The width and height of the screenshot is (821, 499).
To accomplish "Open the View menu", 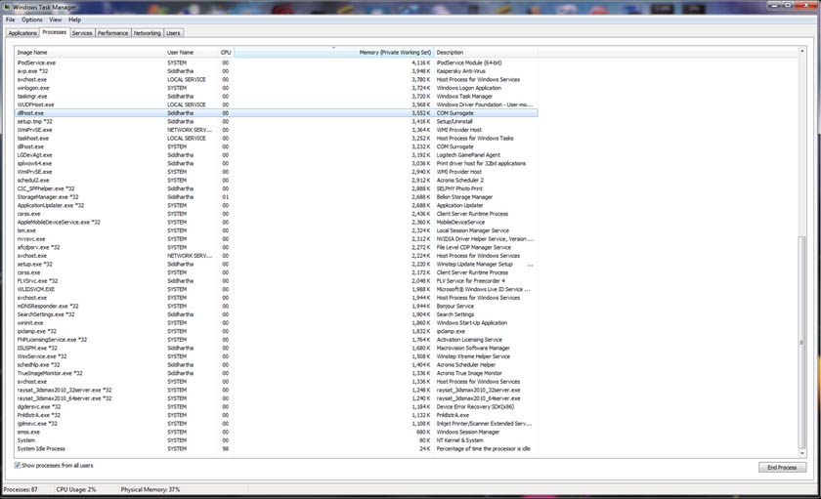I will click(x=56, y=20).
